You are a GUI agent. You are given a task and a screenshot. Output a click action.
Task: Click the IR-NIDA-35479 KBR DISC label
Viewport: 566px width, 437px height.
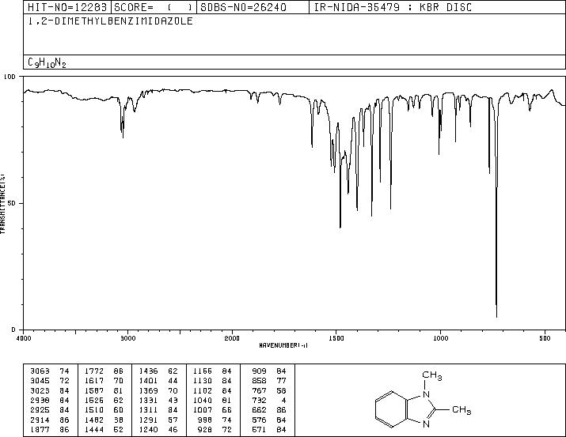point(393,7)
